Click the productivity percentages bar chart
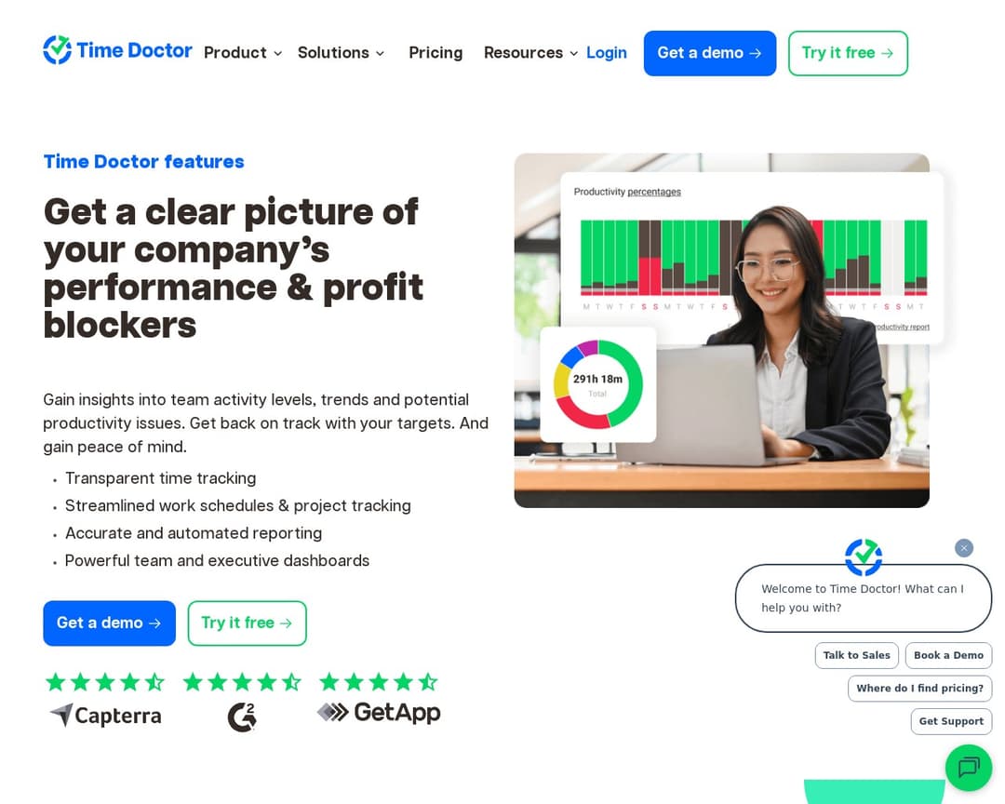This screenshot has height=804, width=1005. click(753, 257)
